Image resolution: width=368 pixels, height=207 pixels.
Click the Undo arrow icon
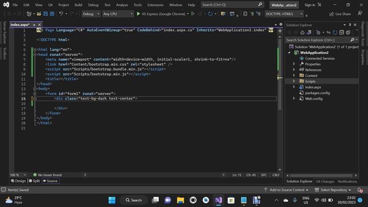pos(61,14)
